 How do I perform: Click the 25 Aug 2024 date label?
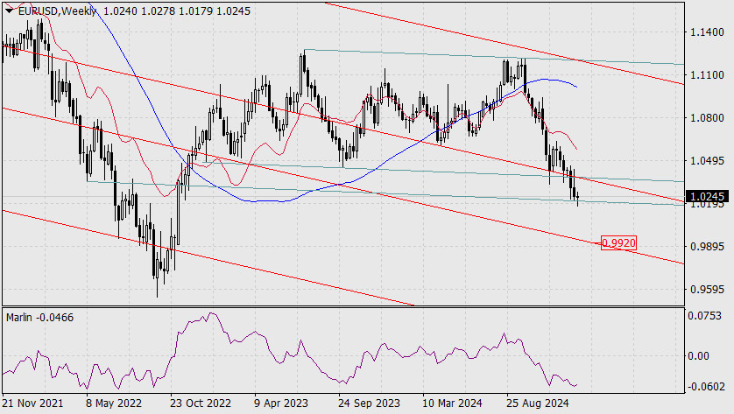pos(537,403)
